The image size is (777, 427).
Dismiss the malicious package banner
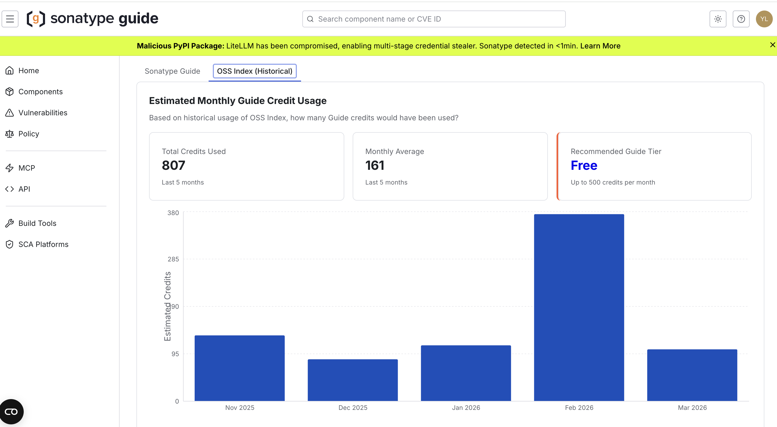coord(773,45)
